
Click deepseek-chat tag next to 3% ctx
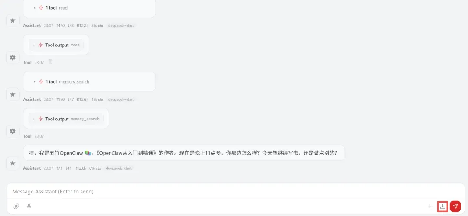[121, 26]
